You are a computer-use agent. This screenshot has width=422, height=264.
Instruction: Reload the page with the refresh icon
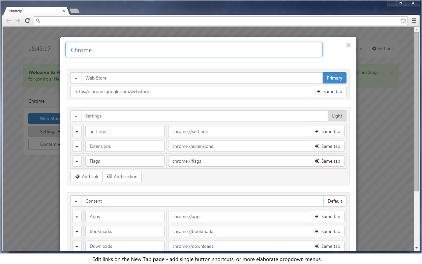tap(28, 21)
